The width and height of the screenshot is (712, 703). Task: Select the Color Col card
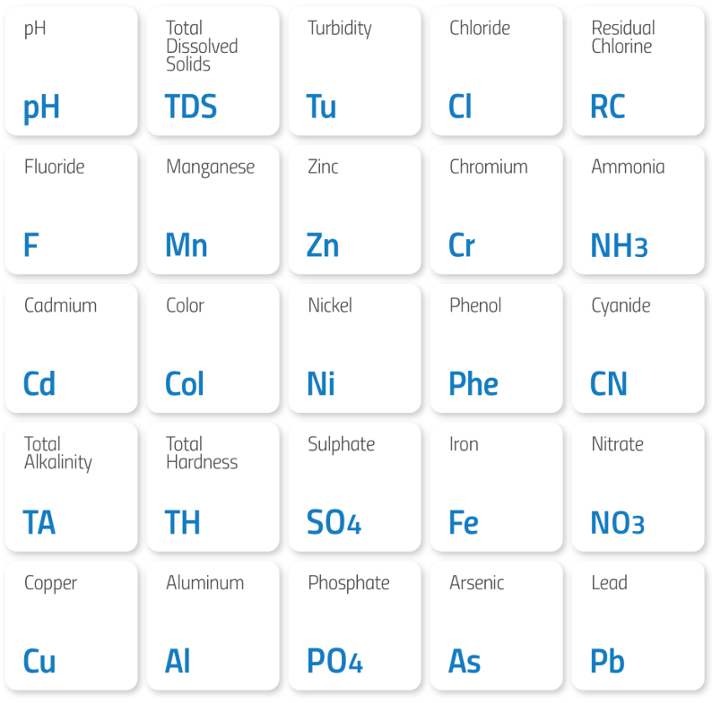tap(213, 348)
